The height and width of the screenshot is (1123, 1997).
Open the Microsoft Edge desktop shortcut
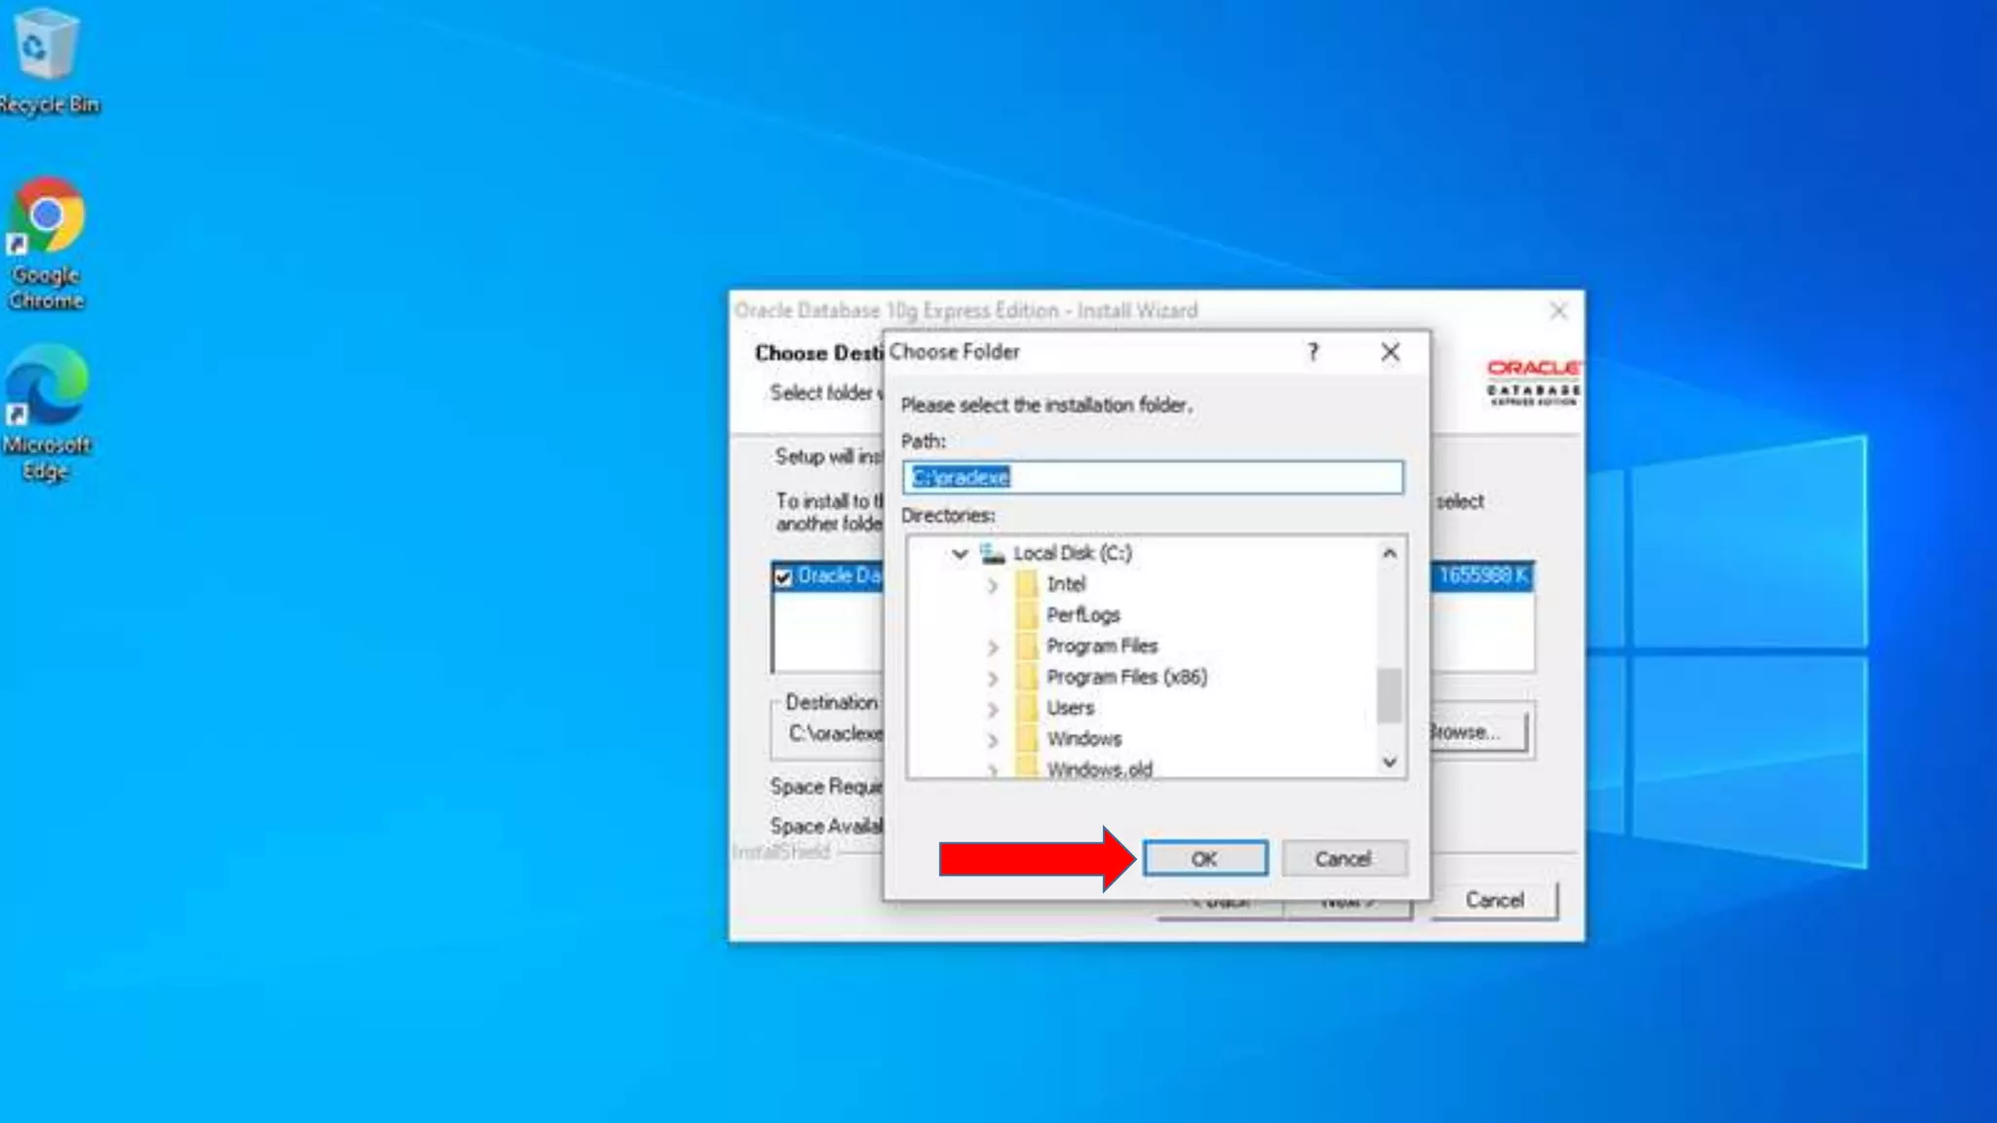pos(47,386)
